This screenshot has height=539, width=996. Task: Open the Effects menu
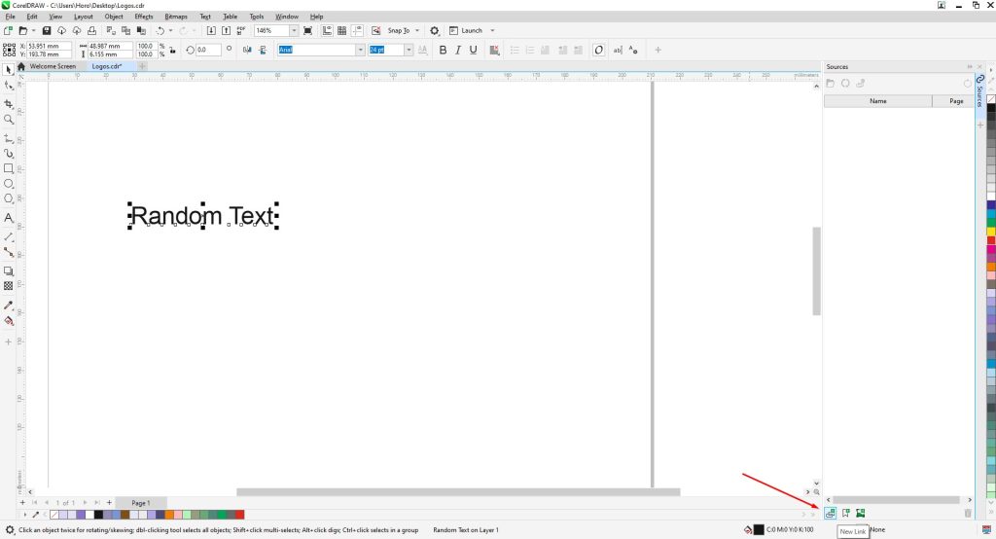pos(144,17)
